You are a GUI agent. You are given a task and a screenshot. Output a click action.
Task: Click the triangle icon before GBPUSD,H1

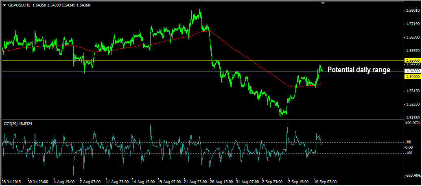(x=5, y=5)
